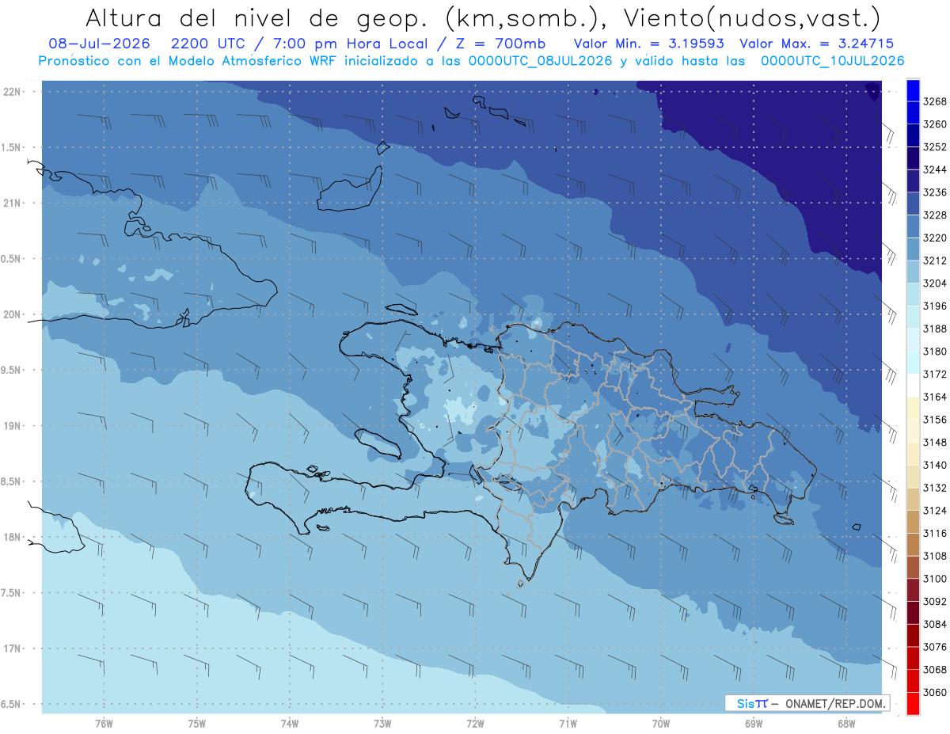
Task: Click the '76W' longitude label
Action: pos(104,724)
